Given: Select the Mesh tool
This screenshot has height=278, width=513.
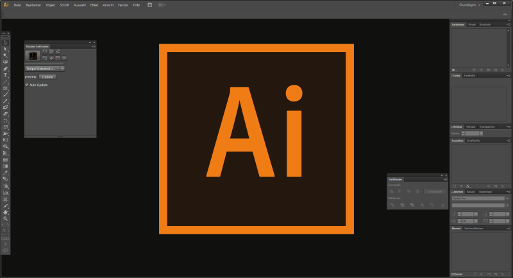Looking at the screenshot, I should 5,160.
